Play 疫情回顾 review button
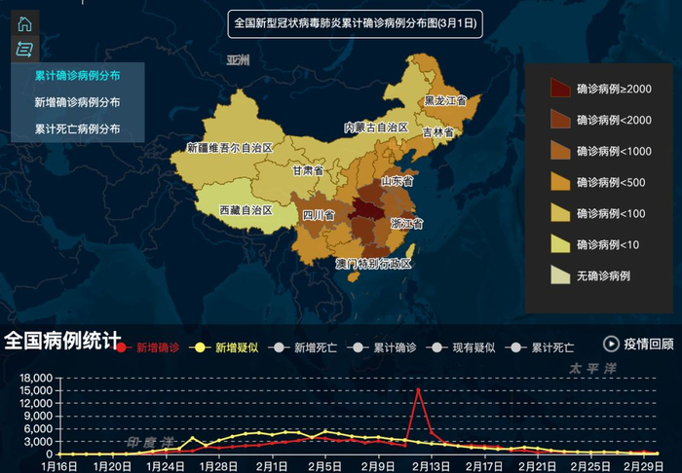The width and height of the screenshot is (682, 473). tap(638, 344)
